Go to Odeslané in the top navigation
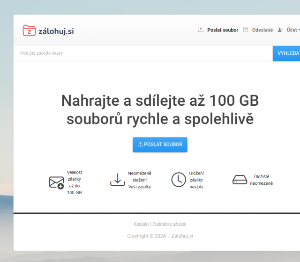This screenshot has height=262, width=300. [262, 30]
